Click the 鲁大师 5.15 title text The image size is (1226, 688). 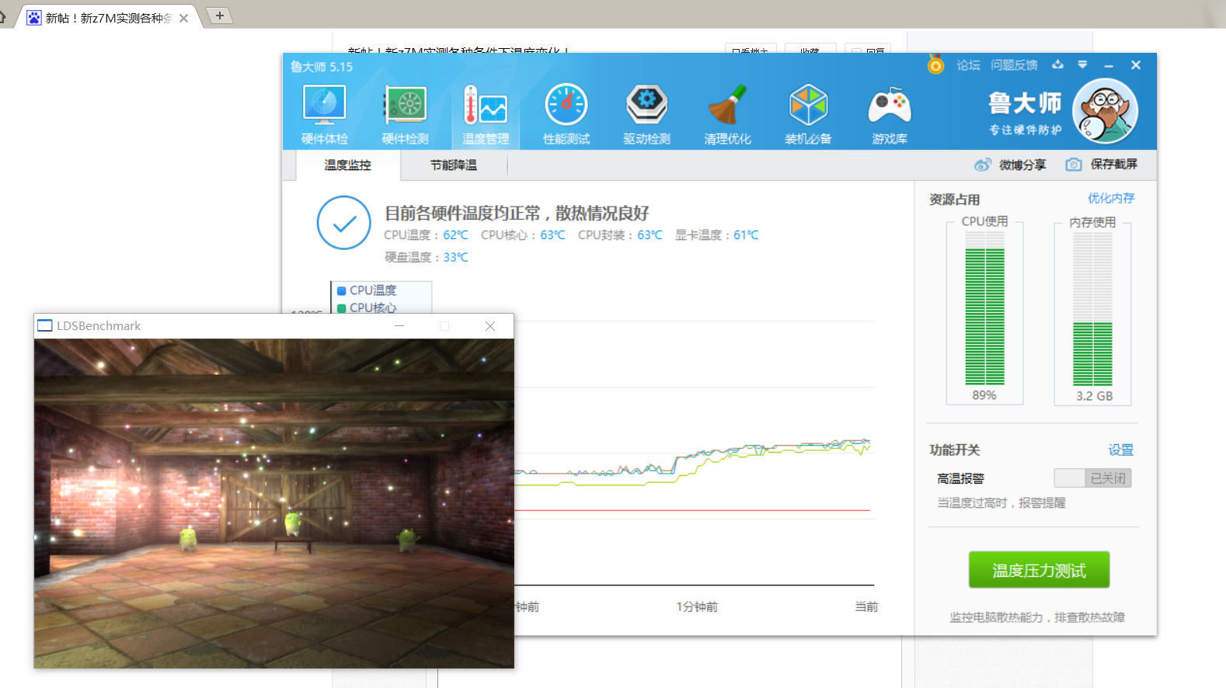322,67
